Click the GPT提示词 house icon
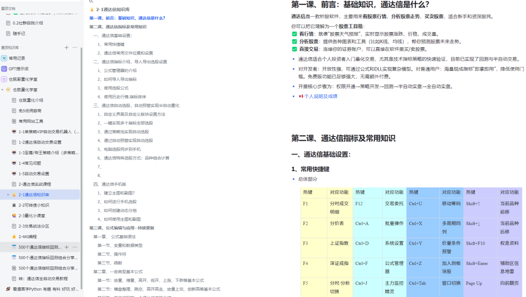 pos(4,69)
